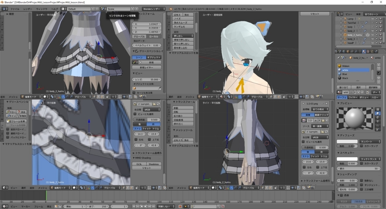Screen dimensions: 386x209
Task: Open the ファイル menu
Action: [15, 9]
